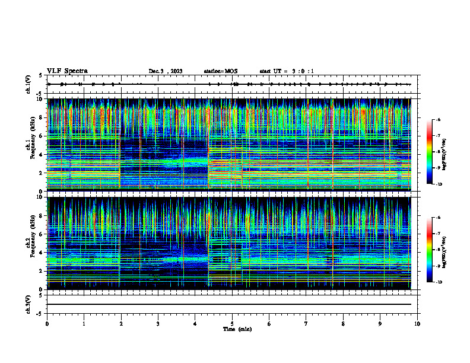
Task: Click the "Dec. 3, 2023" date text
Action: (166, 71)
